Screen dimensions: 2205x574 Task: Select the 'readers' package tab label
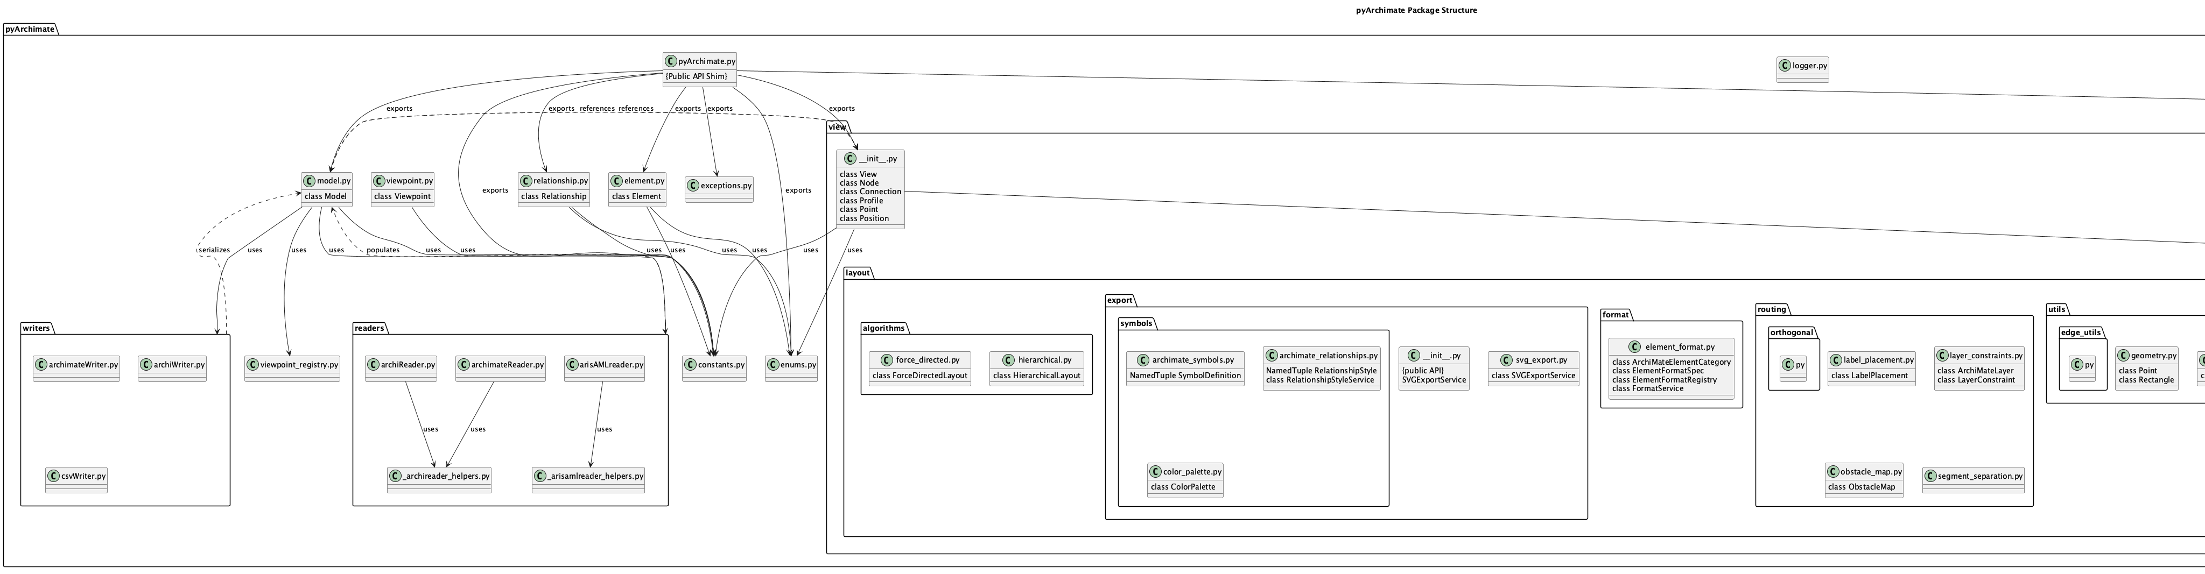(x=369, y=328)
